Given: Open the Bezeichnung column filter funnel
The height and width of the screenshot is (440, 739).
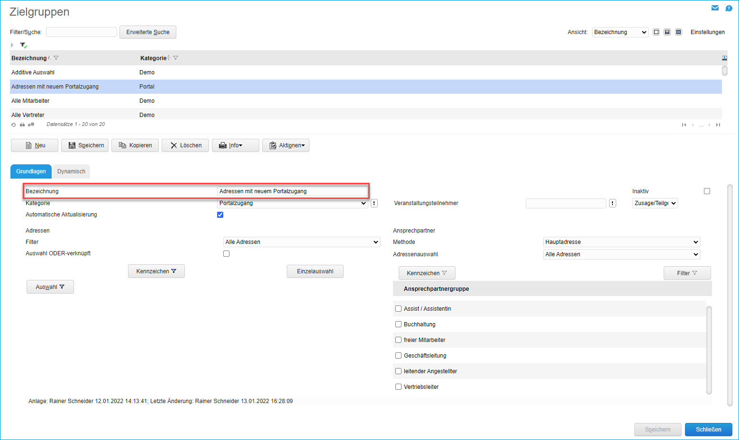Looking at the screenshot, I should 56,58.
